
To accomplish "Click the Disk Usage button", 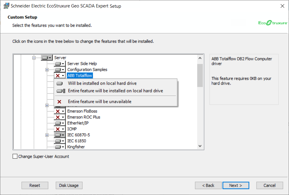I will click(69, 185).
